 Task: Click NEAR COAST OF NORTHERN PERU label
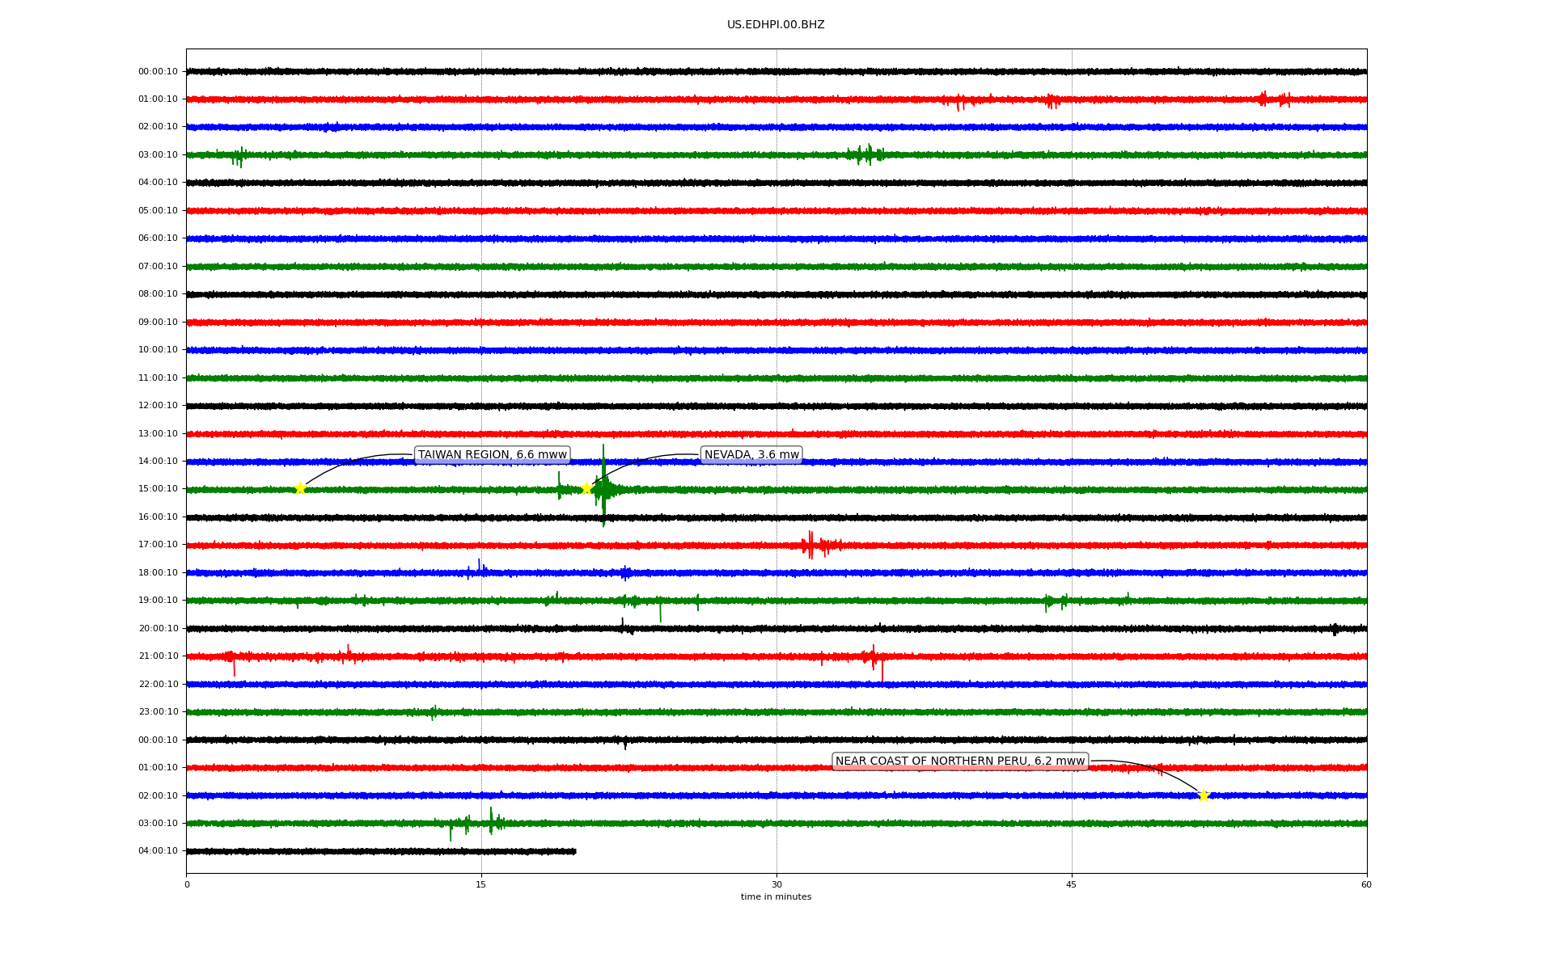point(959,761)
